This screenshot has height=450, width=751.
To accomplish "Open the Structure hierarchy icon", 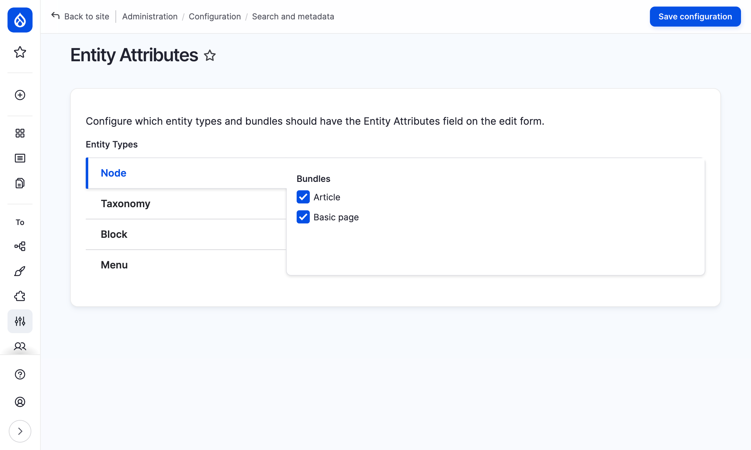I will [20, 246].
